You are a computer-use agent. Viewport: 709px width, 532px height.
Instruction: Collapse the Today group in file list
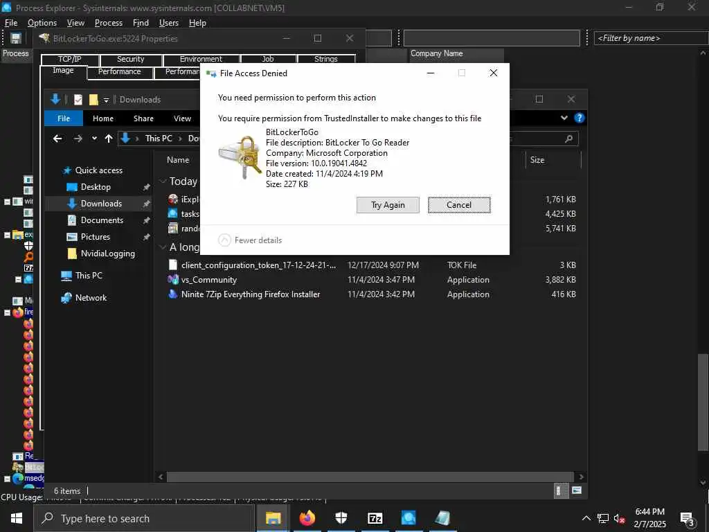(163, 181)
